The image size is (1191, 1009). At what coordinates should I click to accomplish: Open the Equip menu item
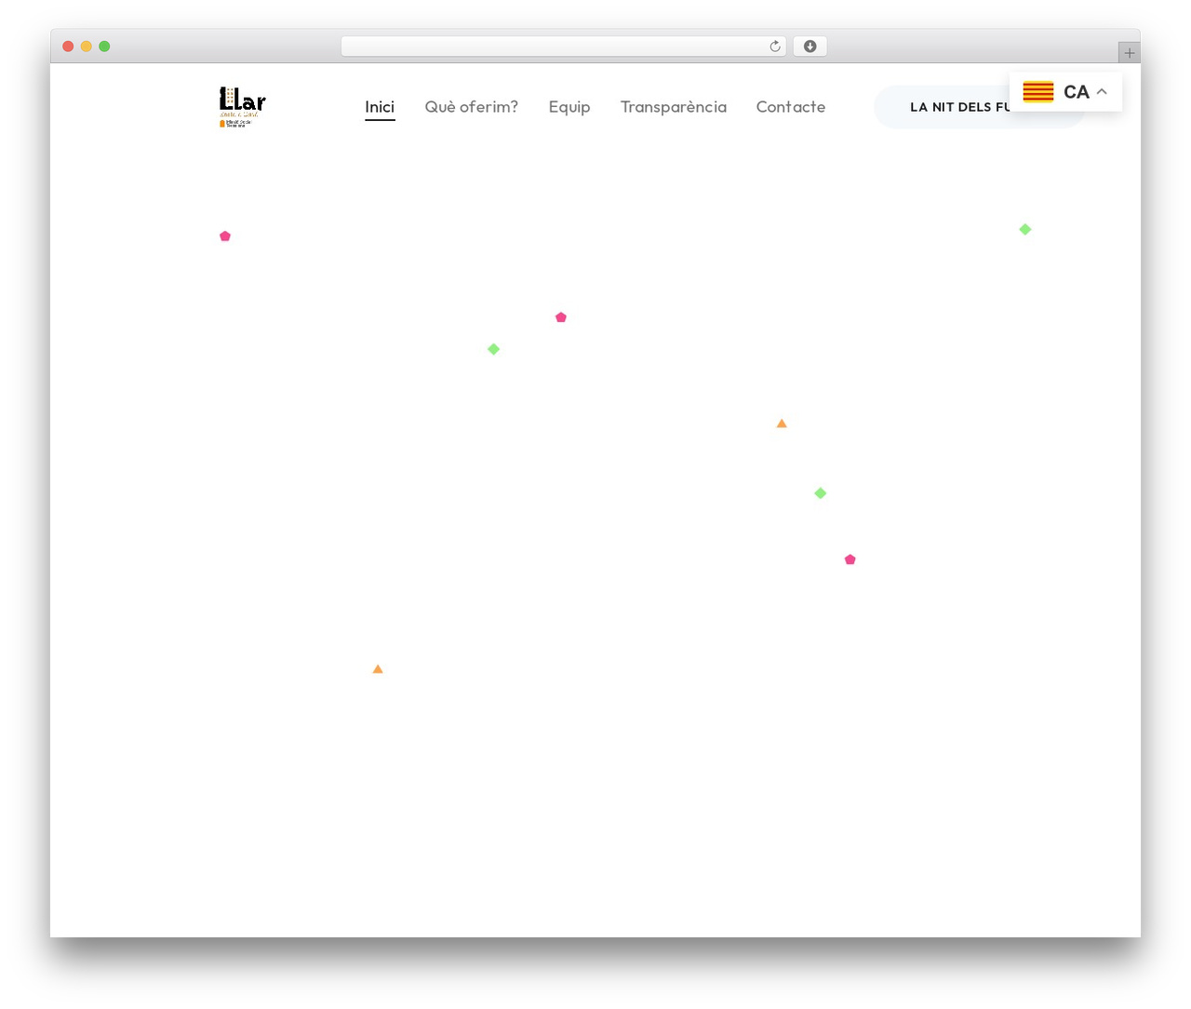pyautogui.click(x=569, y=107)
